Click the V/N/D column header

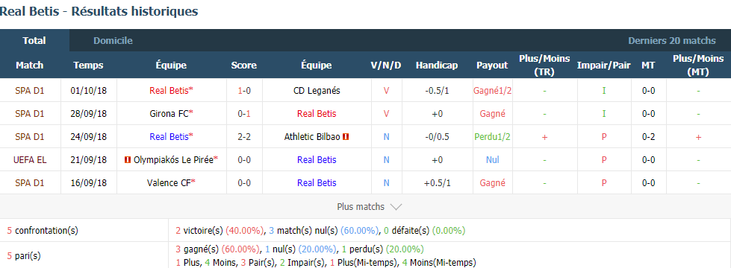(385, 65)
